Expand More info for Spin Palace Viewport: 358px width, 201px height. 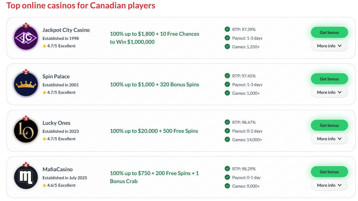[x=329, y=92]
